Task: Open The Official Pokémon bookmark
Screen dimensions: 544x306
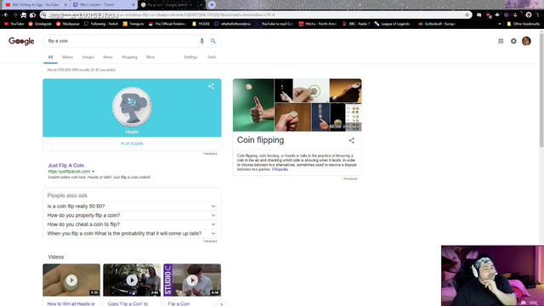Action: click(x=167, y=24)
